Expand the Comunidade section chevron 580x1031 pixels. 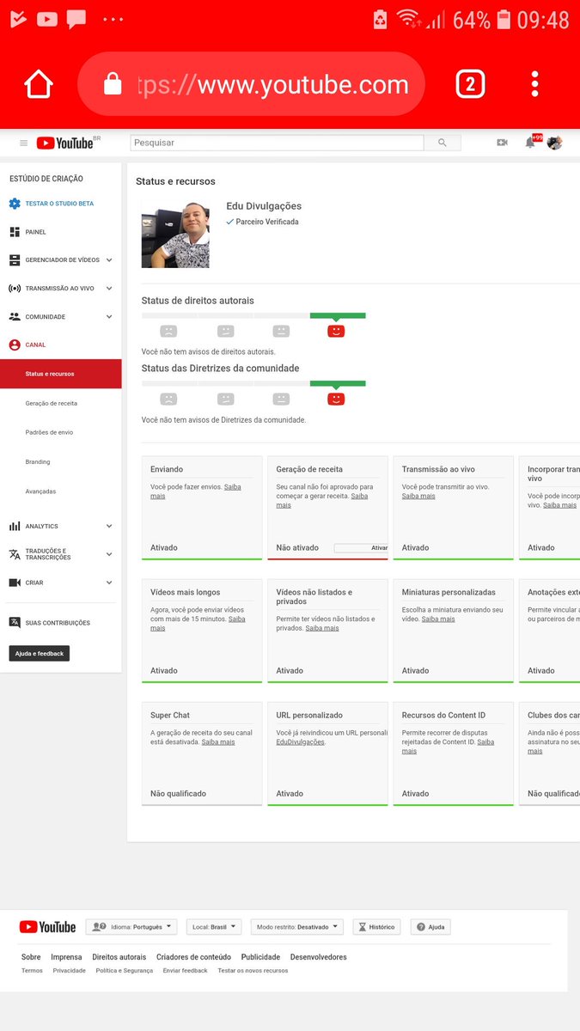coord(109,316)
